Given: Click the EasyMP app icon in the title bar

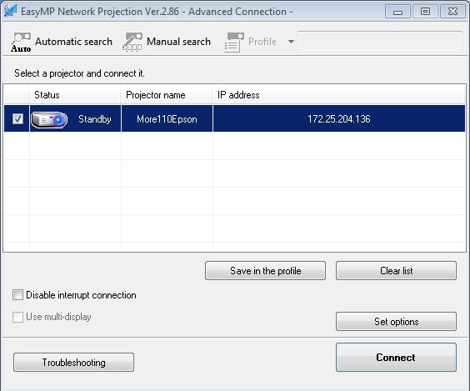Looking at the screenshot, I should (x=10, y=11).
